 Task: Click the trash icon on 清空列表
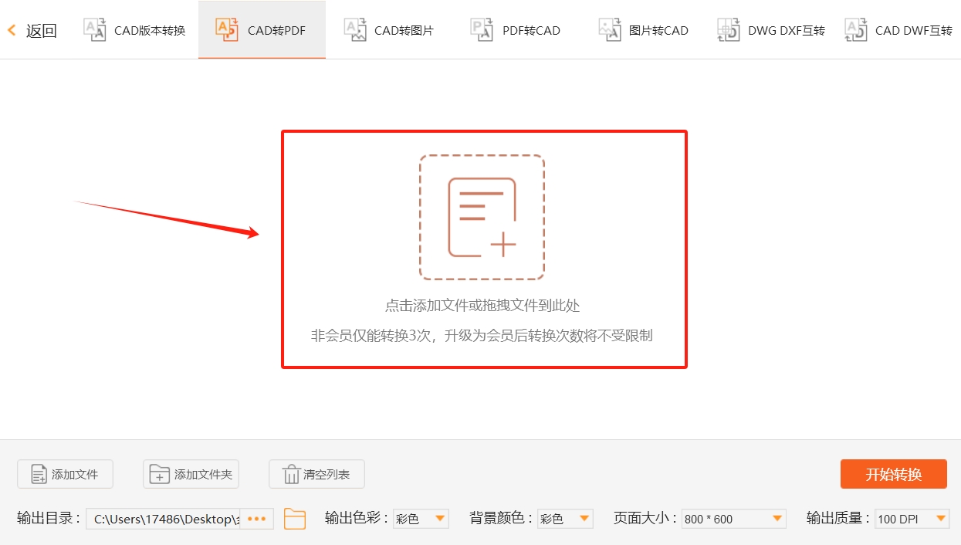click(291, 474)
